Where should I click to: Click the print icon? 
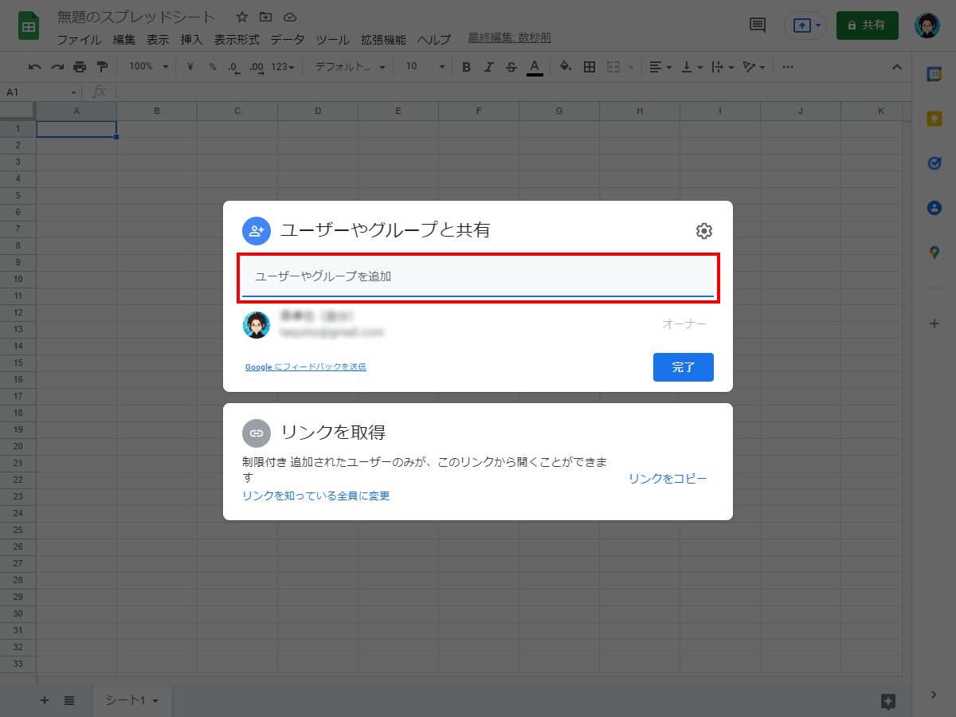[x=80, y=67]
